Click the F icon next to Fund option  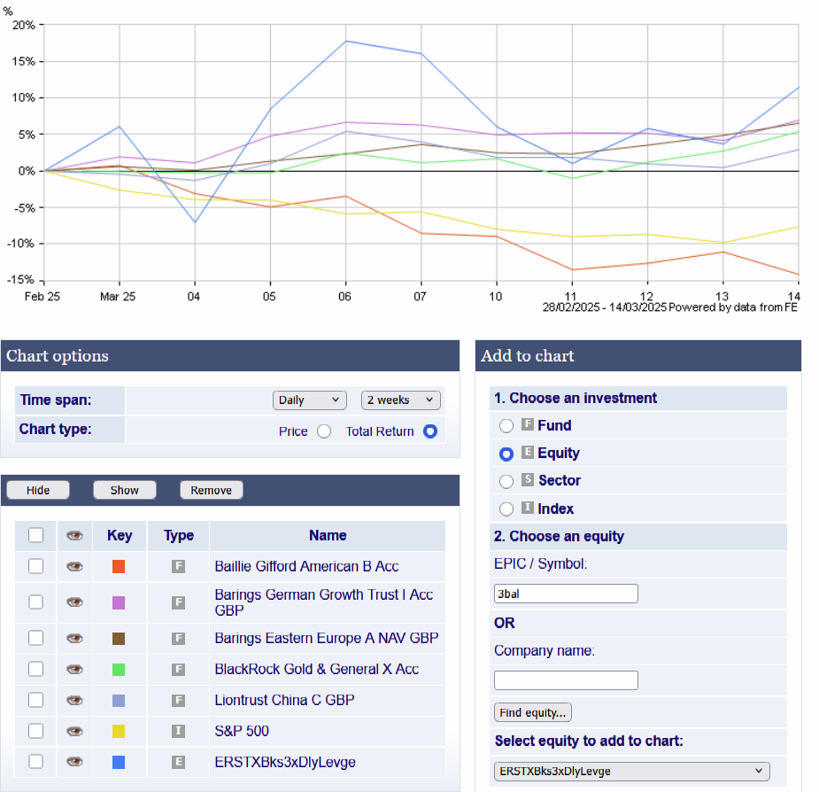pos(527,425)
